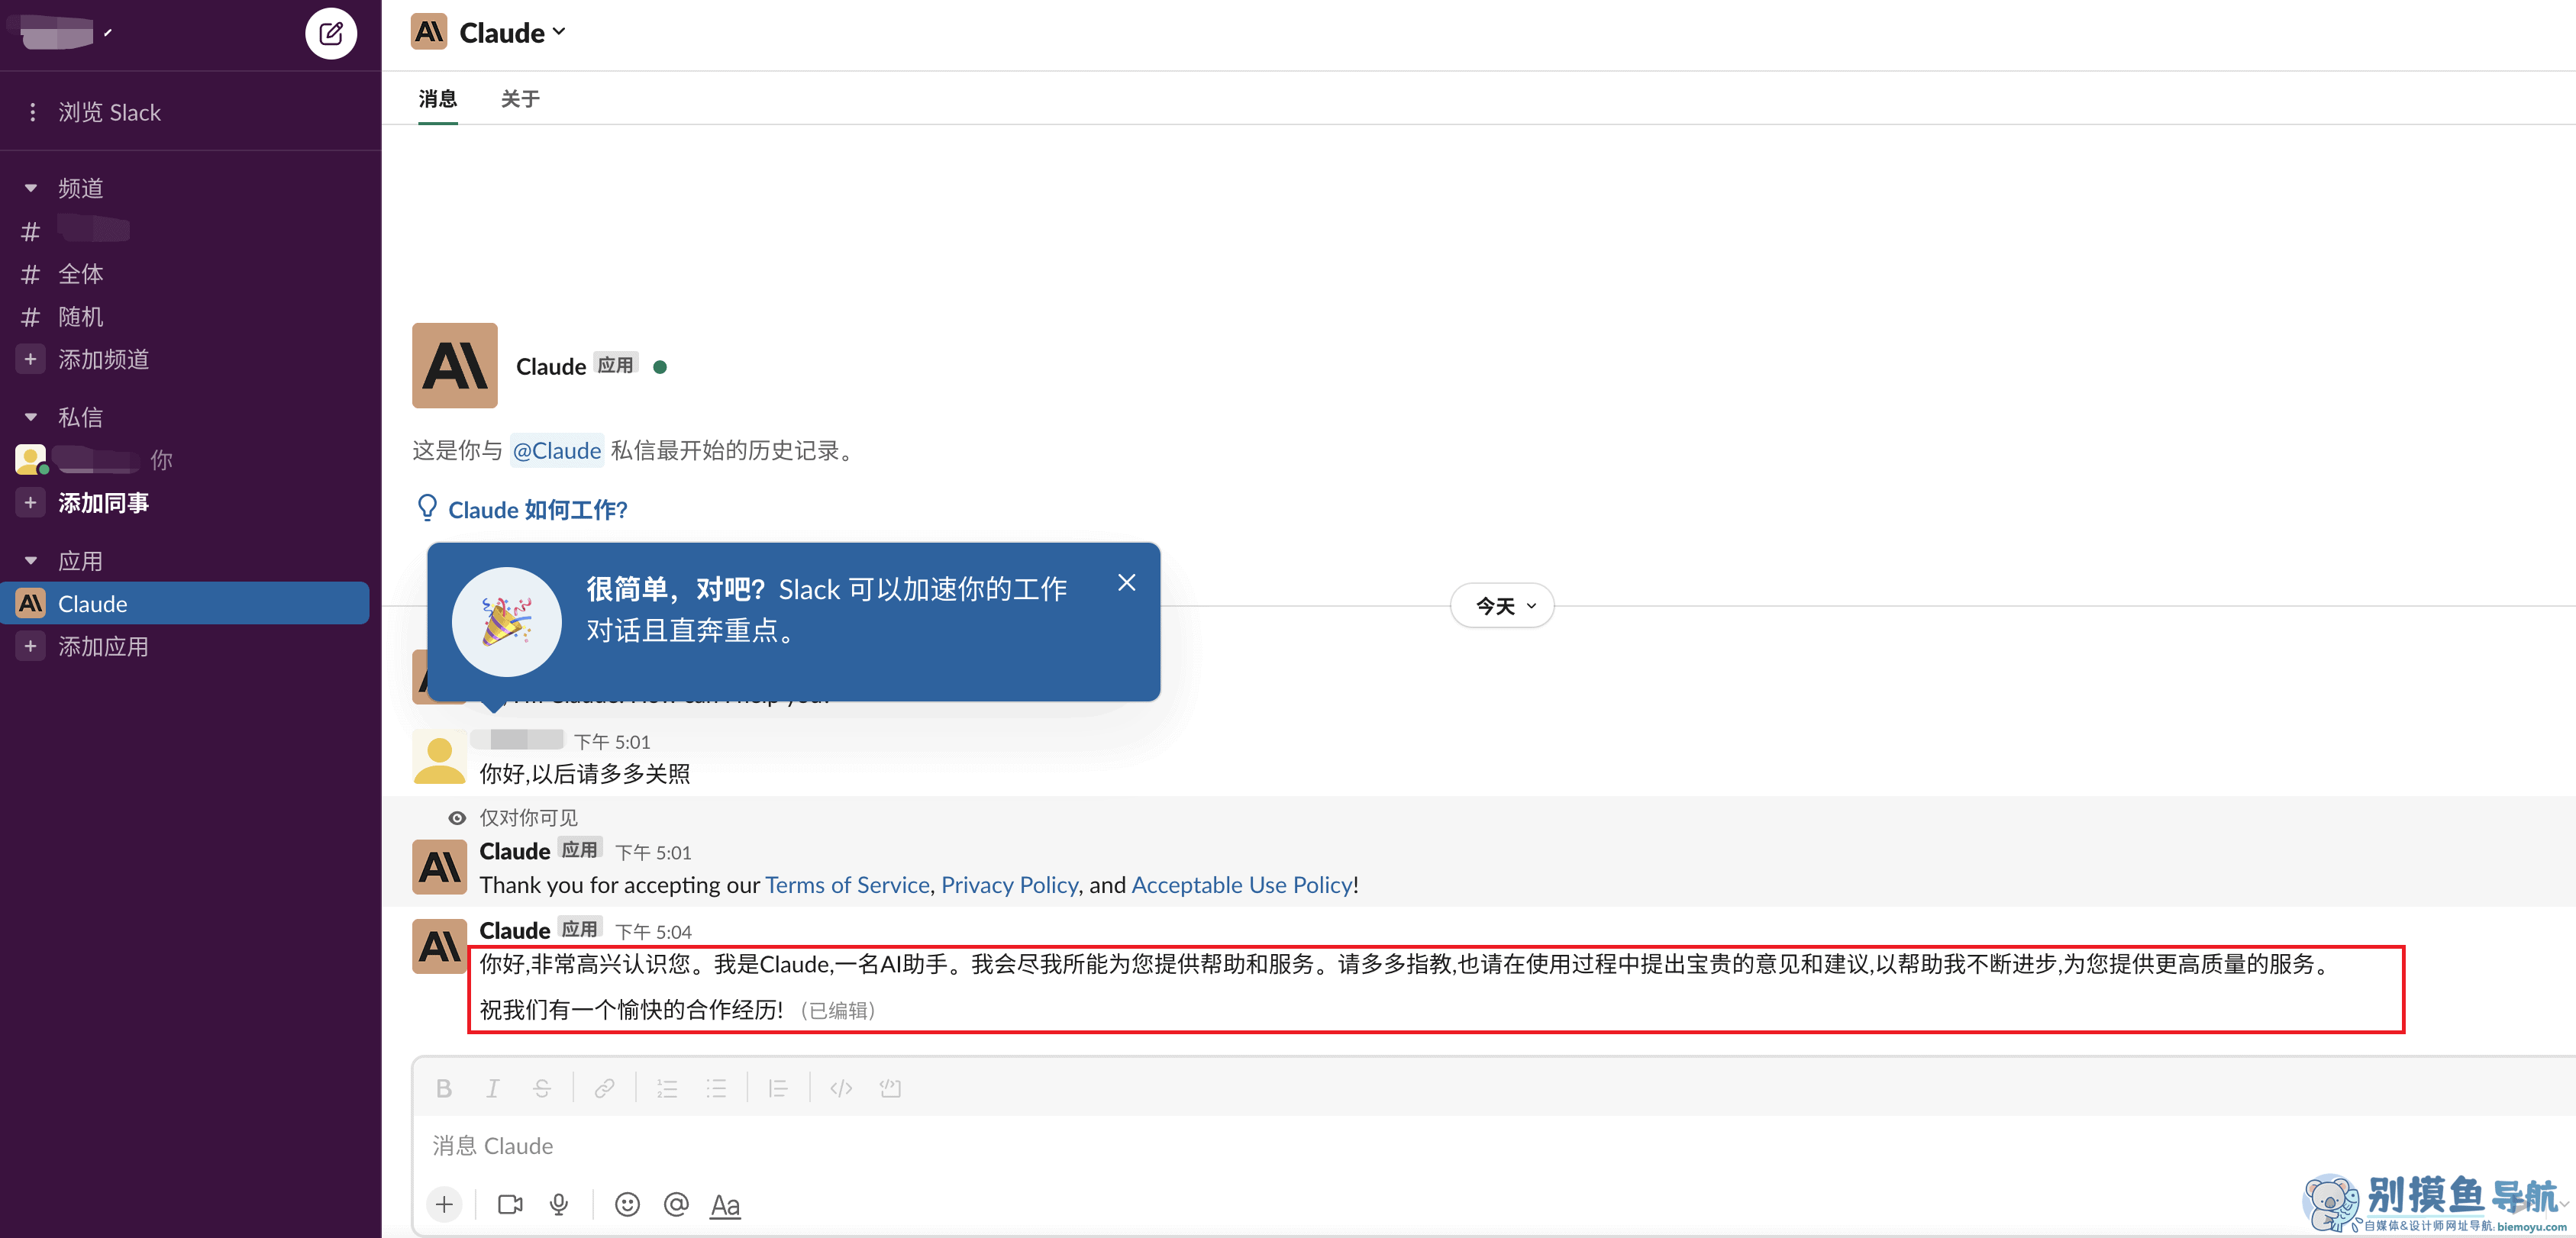Insert a link via toolbar icon
Image resolution: width=2576 pixels, height=1238 pixels.
point(604,1088)
